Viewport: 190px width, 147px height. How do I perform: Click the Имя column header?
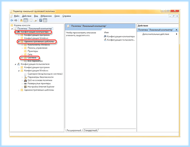tap(106, 33)
